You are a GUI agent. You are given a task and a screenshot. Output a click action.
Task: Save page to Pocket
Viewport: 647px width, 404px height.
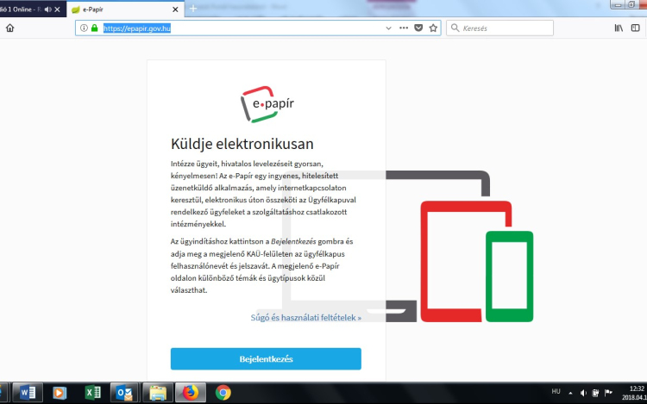[418, 28]
